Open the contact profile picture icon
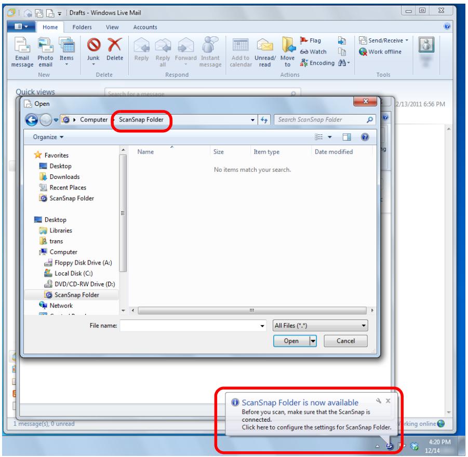Viewport: 468px width, 457px height. pos(426,45)
